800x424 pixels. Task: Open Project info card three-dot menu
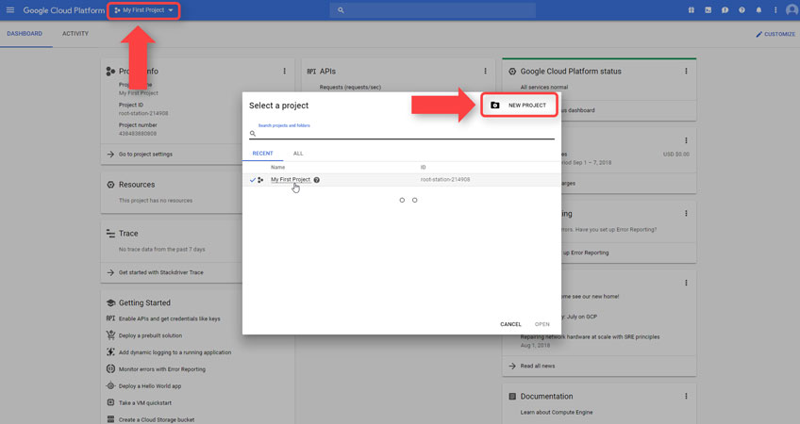click(284, 72)
